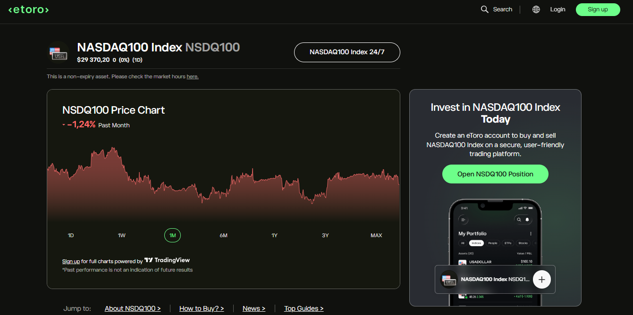This screenshot has width=633, height=315.
Task: Click the eToro logo
Action: [29, 9]
